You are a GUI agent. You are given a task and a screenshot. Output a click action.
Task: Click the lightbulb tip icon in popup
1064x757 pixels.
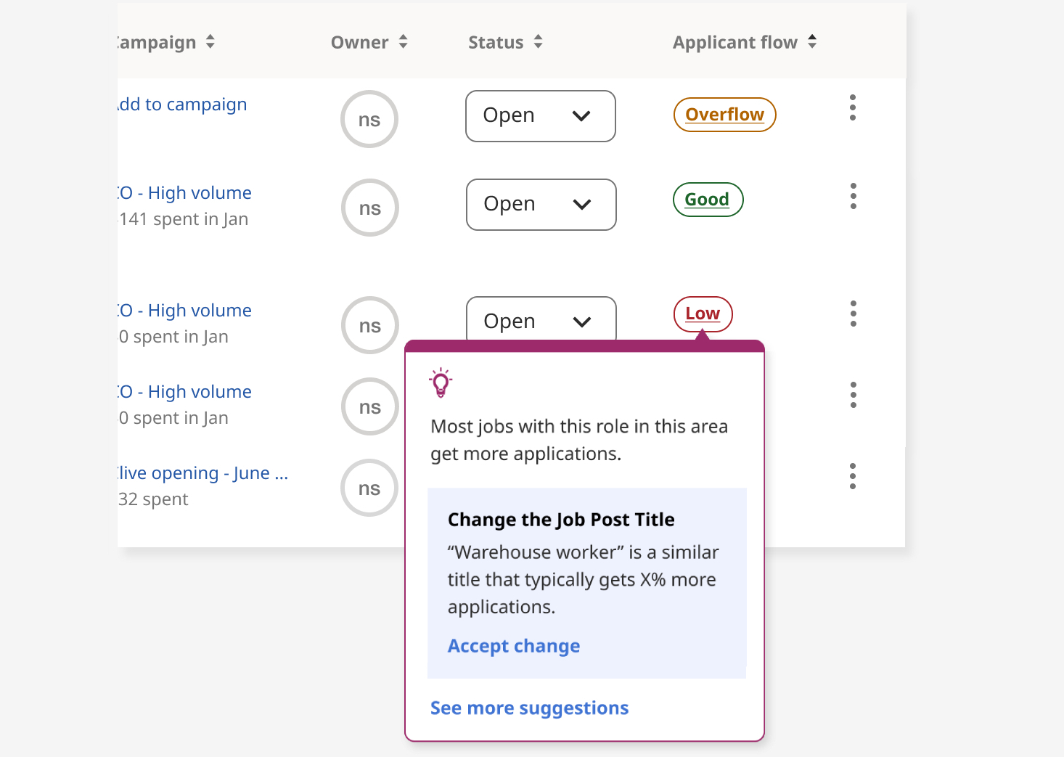(441, 382)
